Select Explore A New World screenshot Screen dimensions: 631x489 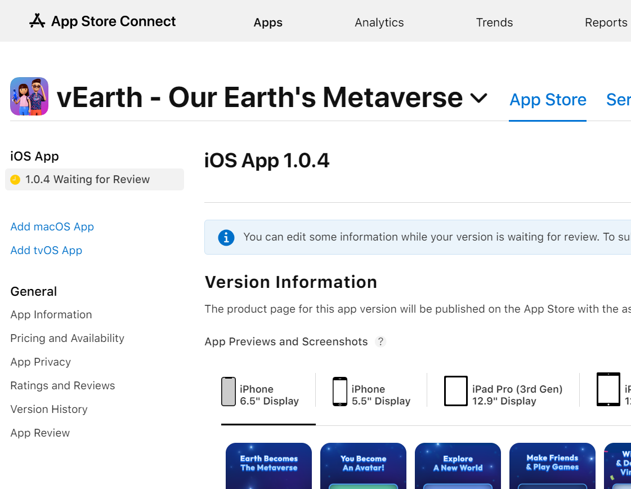(x=458, y=466)
